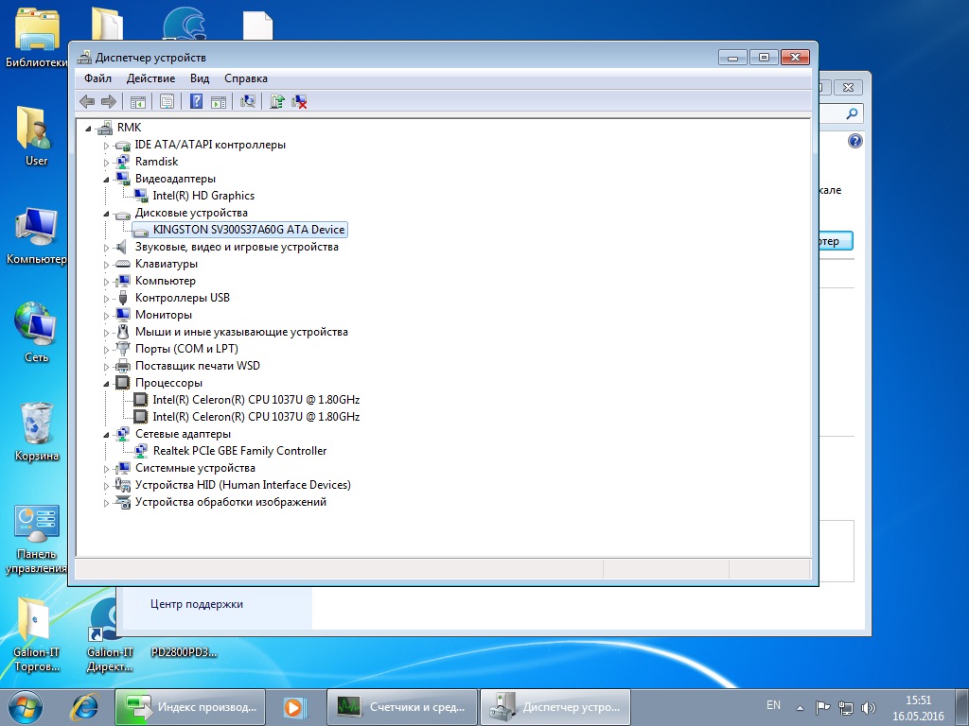
Task: Open the Galion-IT Торгов... desktop folder
Action: 37,633
